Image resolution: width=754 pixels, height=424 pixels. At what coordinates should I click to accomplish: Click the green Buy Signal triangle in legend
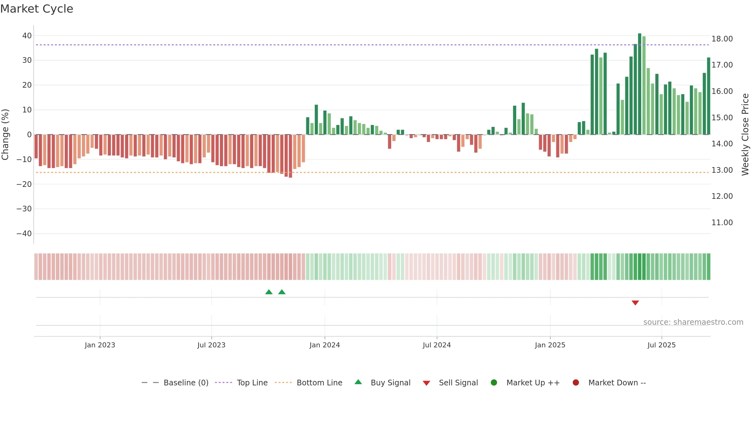pos(358,382)
